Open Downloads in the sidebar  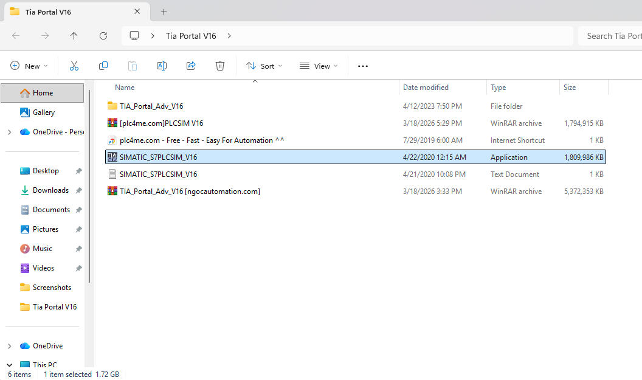(50, 190)
